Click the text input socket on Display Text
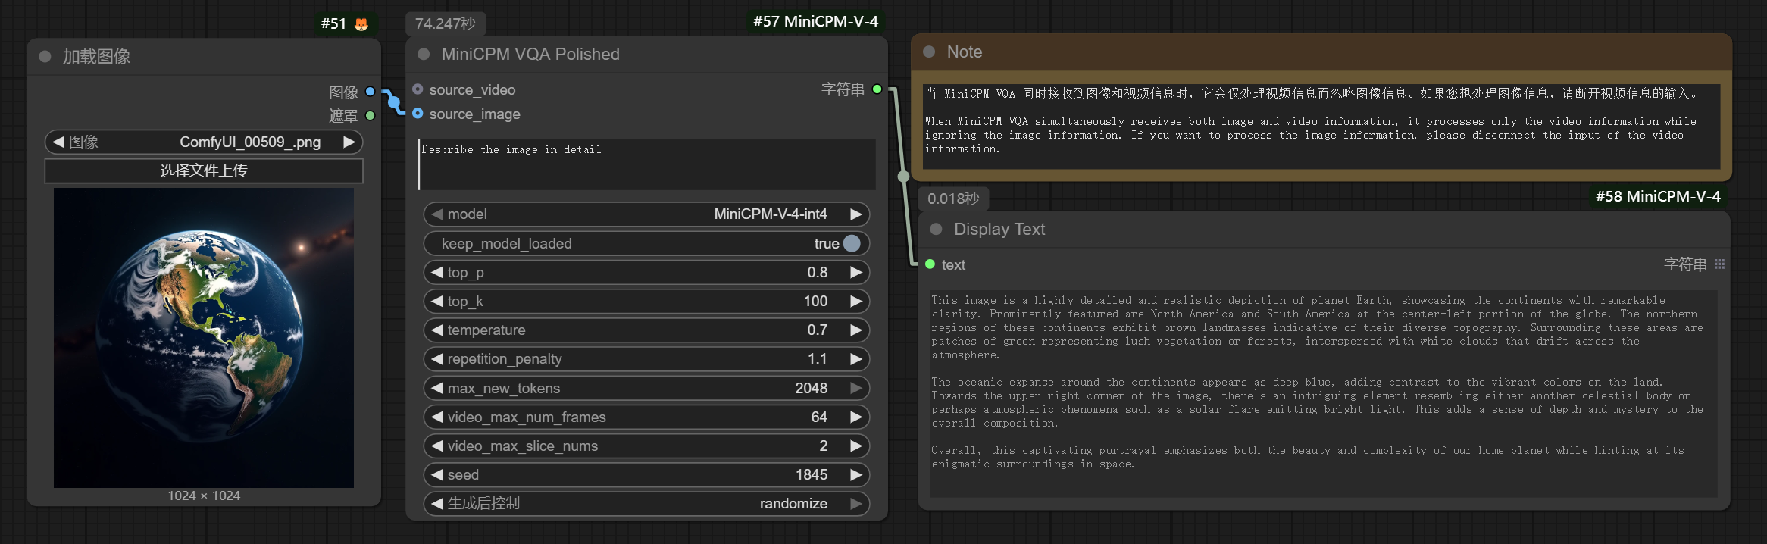The height and width of the screenshot is (544, 1767). [930, 264]
